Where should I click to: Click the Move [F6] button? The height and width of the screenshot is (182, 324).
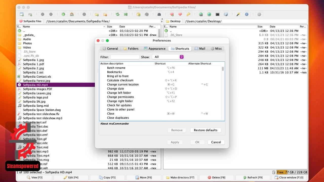pos(144,177)
